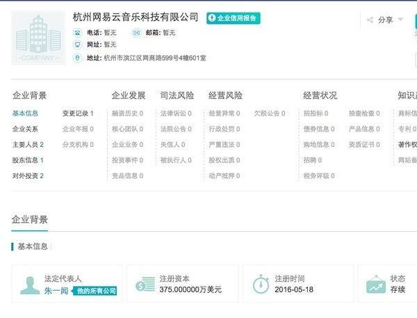
Task: Click 严重违法 0 item
Action: click(224, 145)
